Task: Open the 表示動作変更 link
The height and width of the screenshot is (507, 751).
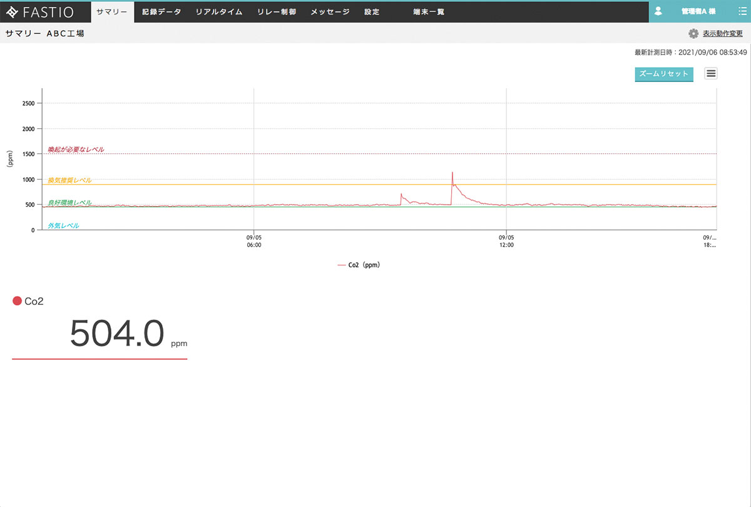Action: tap(723, 34)
